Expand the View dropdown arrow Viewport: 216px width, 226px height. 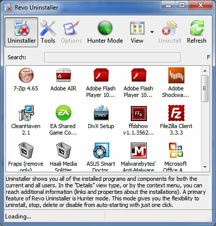(x=152, y=32)
